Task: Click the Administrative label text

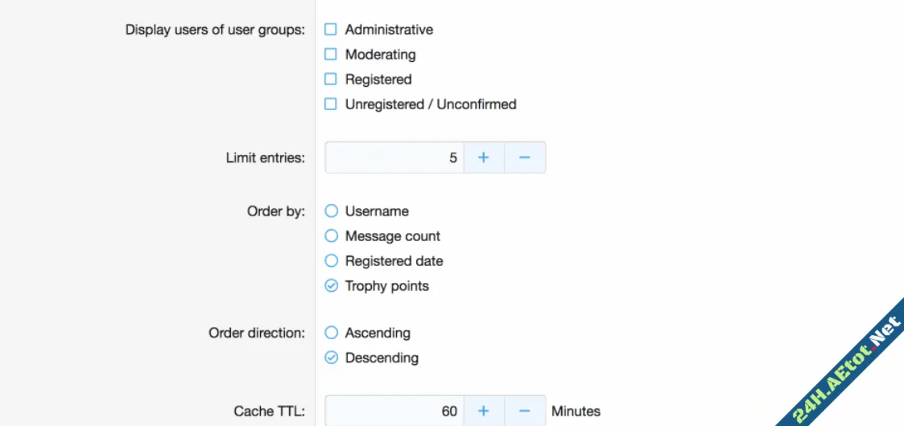Action: tap(389, 30)
